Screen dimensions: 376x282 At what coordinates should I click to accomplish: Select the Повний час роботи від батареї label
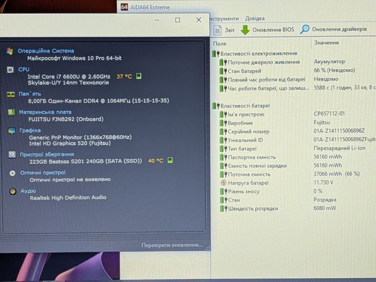click(266, 80)
